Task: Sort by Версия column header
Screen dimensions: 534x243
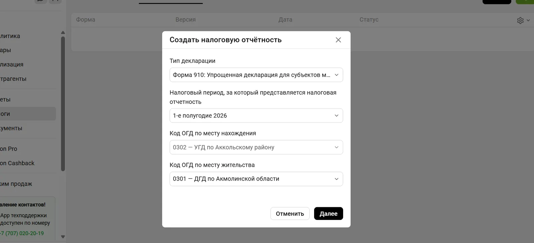Action: pos(186,20)
